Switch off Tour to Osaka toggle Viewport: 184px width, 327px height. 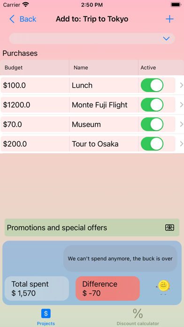click(152, 144)
